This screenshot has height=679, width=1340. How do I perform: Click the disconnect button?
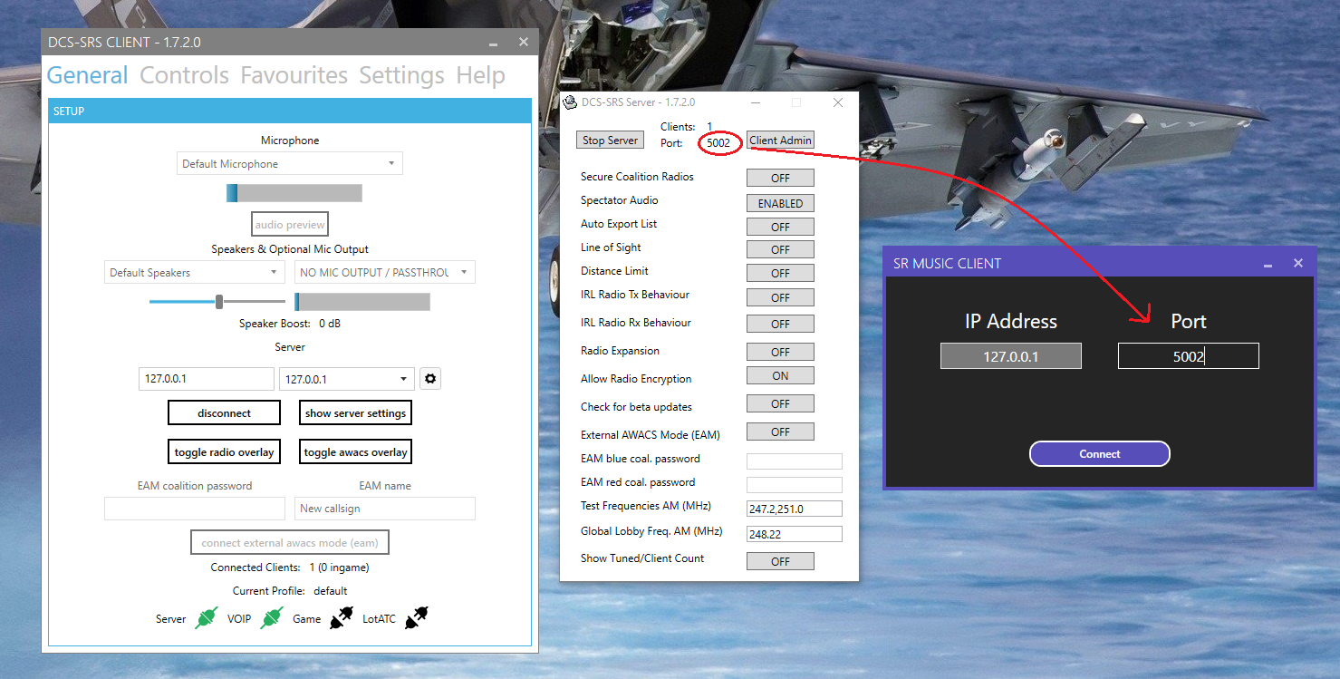point(224,412)
